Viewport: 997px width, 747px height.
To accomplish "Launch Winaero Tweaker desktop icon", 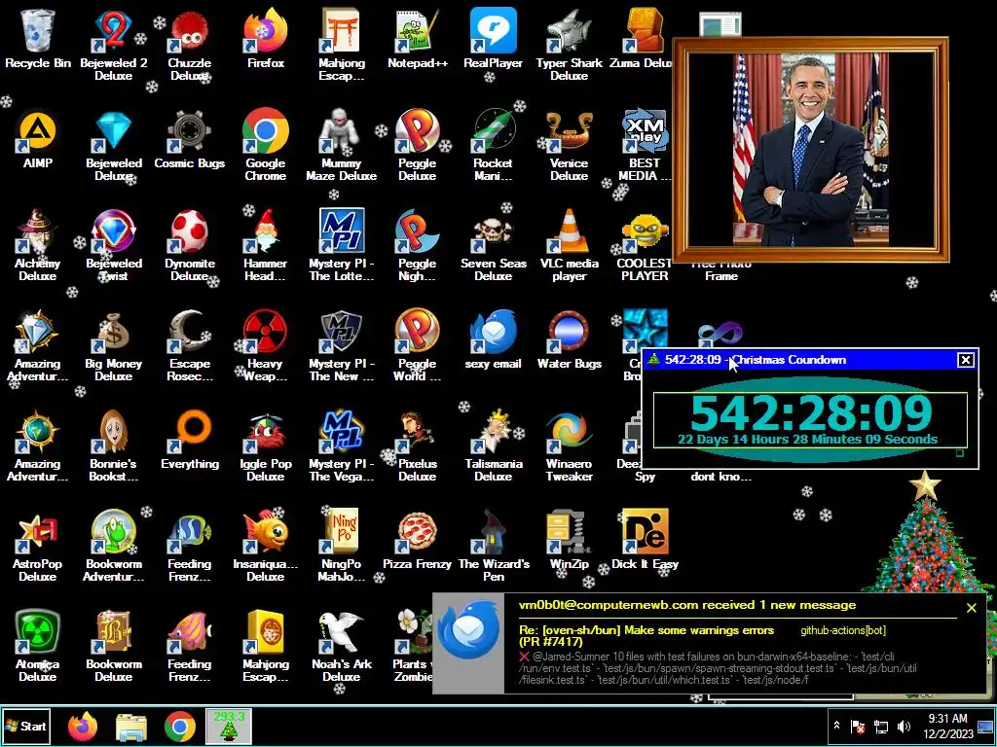I will click(569, 445).
